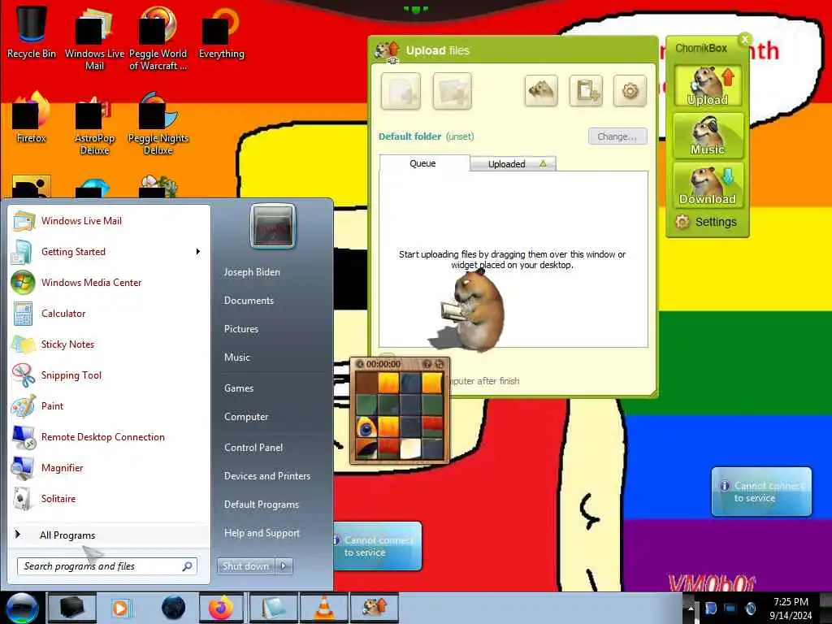Open Devices and Printers from Start menu

pyautogui.click(x=267, y=476)
